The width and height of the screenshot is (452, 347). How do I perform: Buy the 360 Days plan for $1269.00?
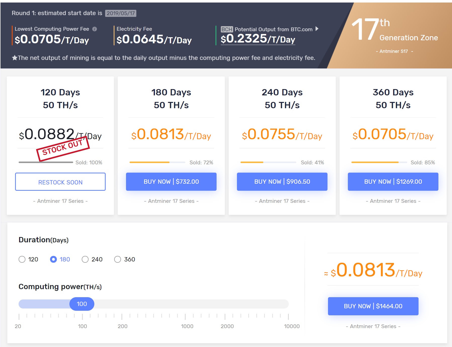393,182
